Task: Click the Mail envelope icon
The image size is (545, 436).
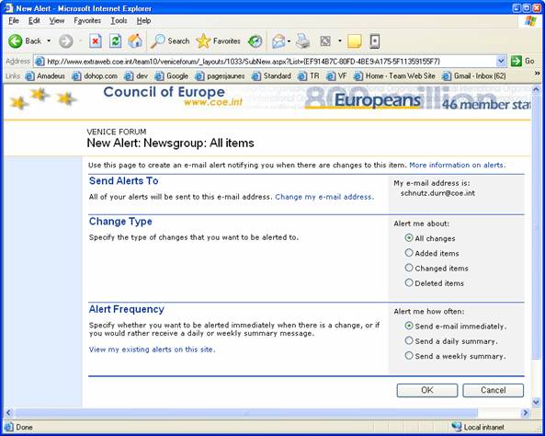Action: [278, 41]
